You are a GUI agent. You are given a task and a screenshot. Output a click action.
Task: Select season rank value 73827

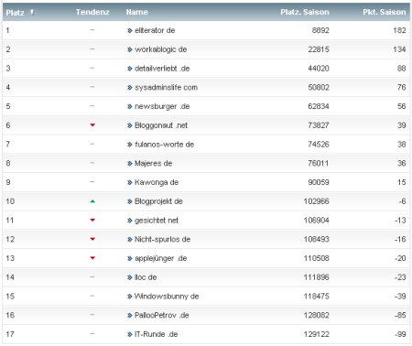[319, 125]
